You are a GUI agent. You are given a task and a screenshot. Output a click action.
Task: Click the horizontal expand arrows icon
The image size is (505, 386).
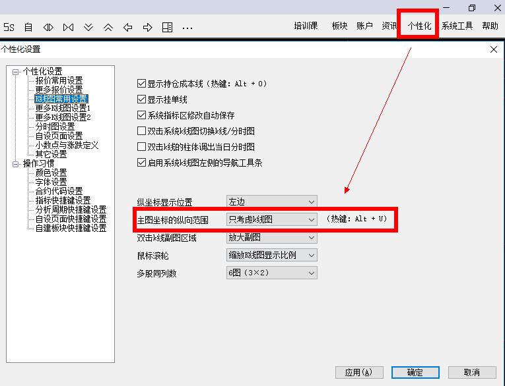pos(48,27)
